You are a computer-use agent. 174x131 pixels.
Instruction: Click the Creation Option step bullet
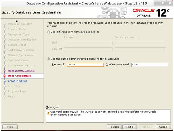[5, 81]
